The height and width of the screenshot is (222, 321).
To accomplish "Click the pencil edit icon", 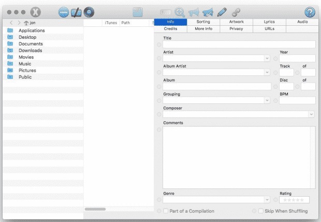I will pyautogui.click(x=222, y=12).
